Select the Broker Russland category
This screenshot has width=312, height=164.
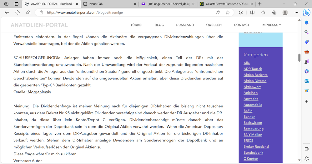tap(256, 147)
